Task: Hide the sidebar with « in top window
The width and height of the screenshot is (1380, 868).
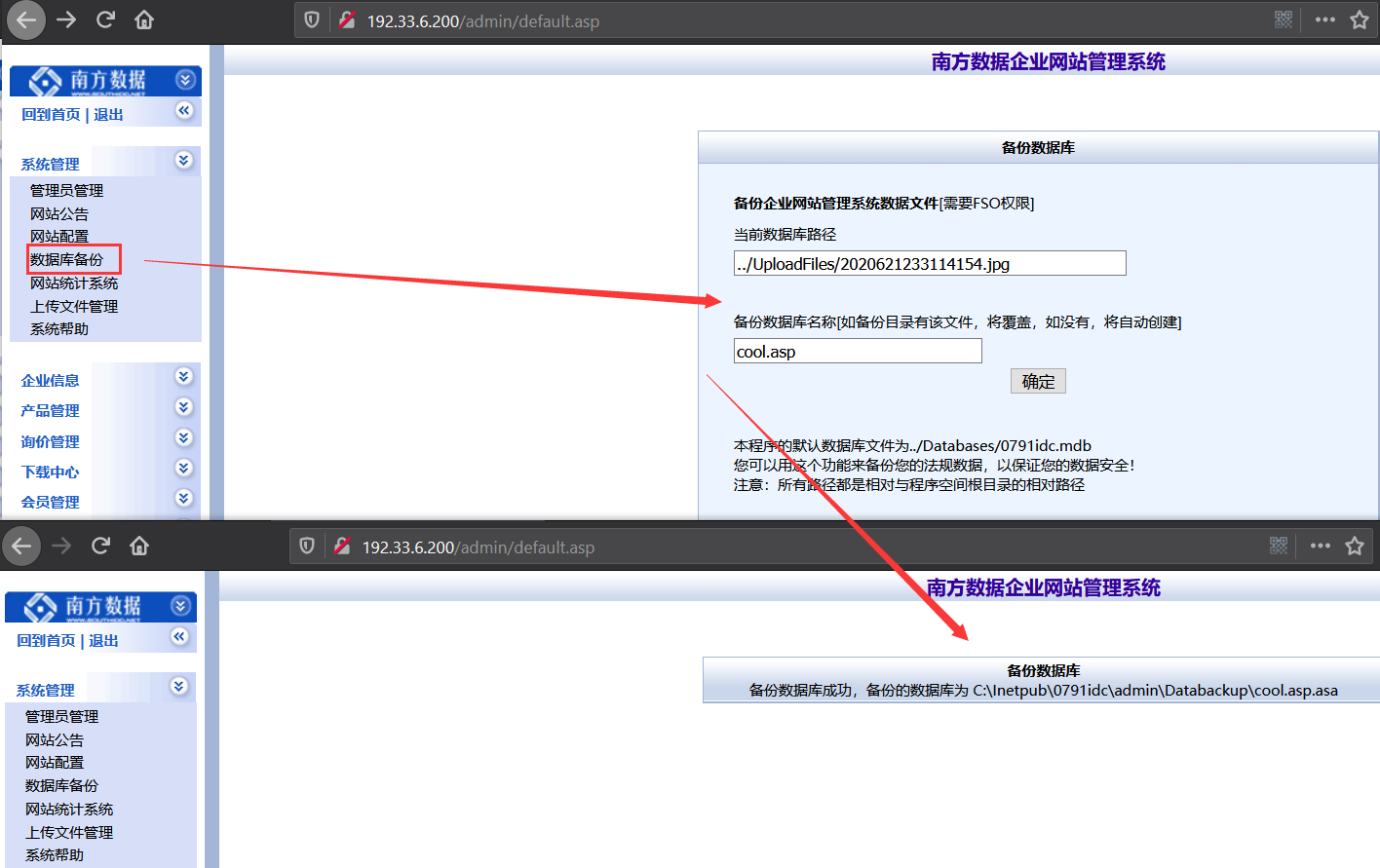Action: 184,110
